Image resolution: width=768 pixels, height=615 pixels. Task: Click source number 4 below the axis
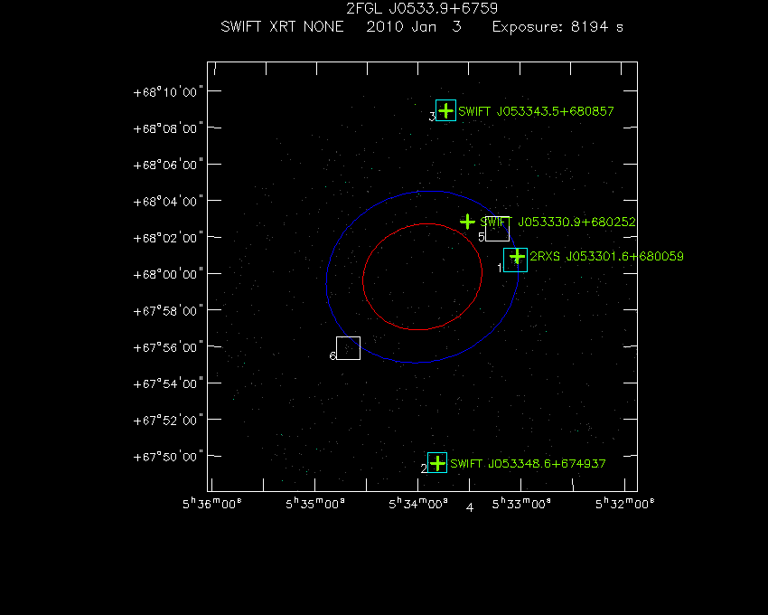[x=470, y=507]
